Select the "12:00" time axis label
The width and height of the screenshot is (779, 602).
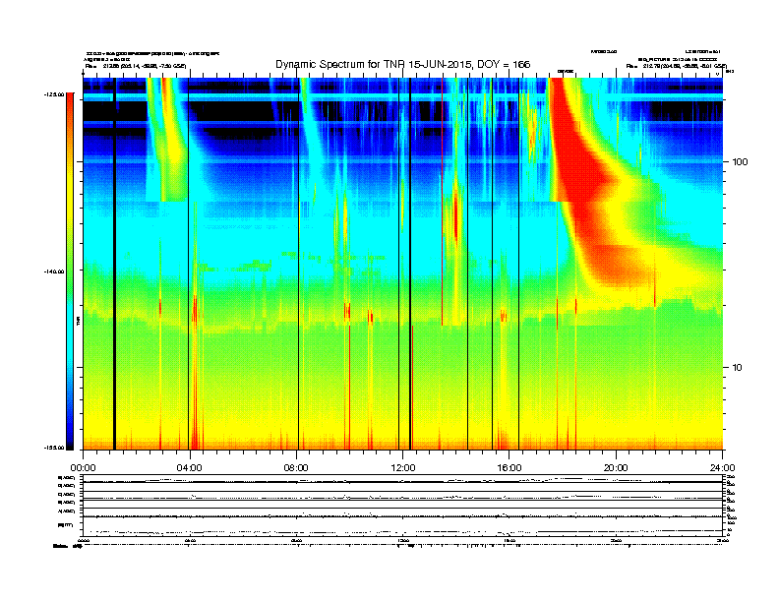pos(403,468)
